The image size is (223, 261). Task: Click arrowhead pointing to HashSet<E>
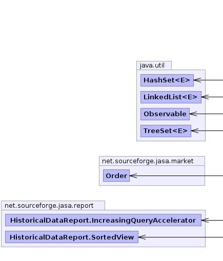[x=197, y=80]
